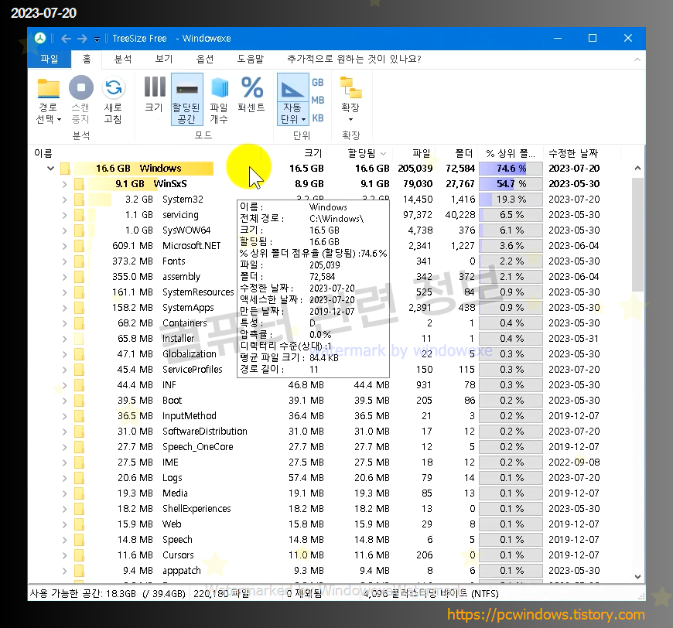Expand the WinSxS folder
Viewport: 673px width, 628px height.
click(x=64, y=184)
